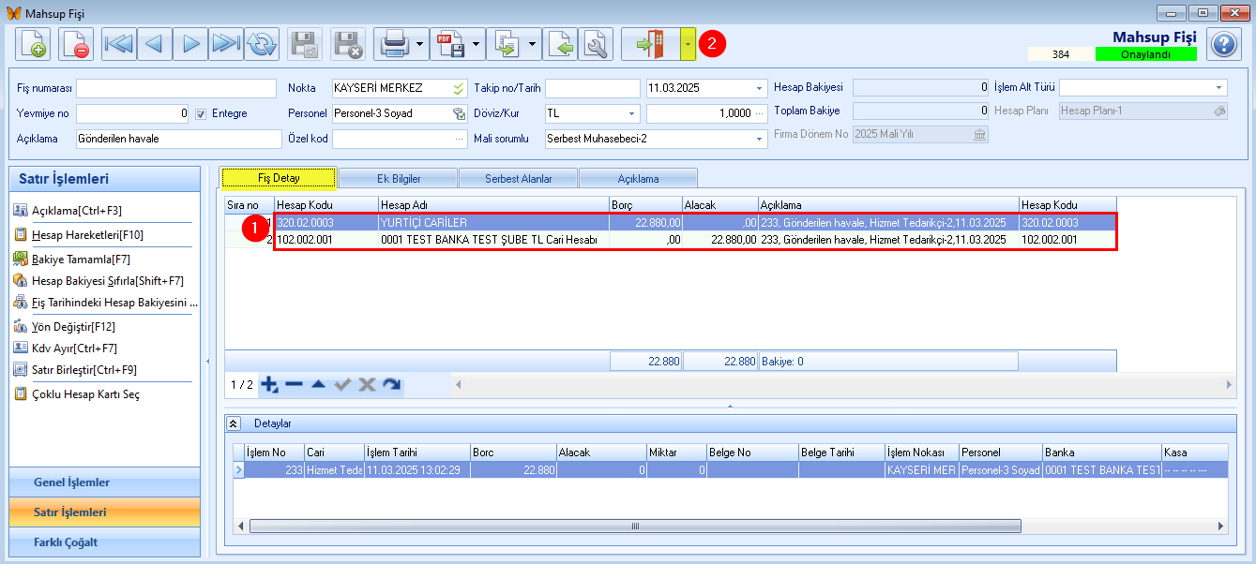Click the wrench settings toolbar icon
The image size is (1256, 564).
pyautogui.click(x=596, y=44)
